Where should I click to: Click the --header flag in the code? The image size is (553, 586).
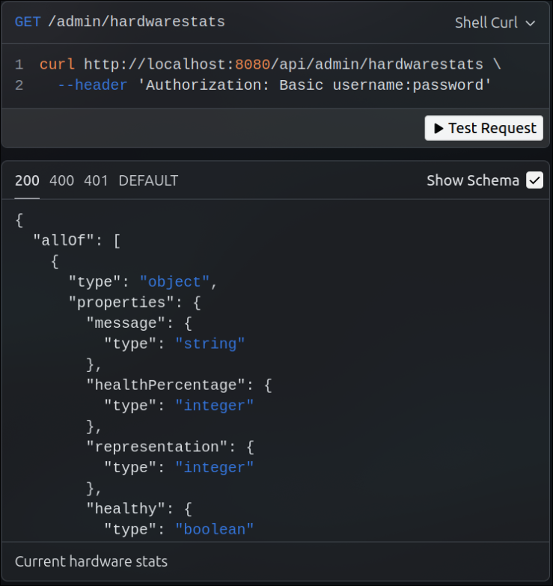92,85
